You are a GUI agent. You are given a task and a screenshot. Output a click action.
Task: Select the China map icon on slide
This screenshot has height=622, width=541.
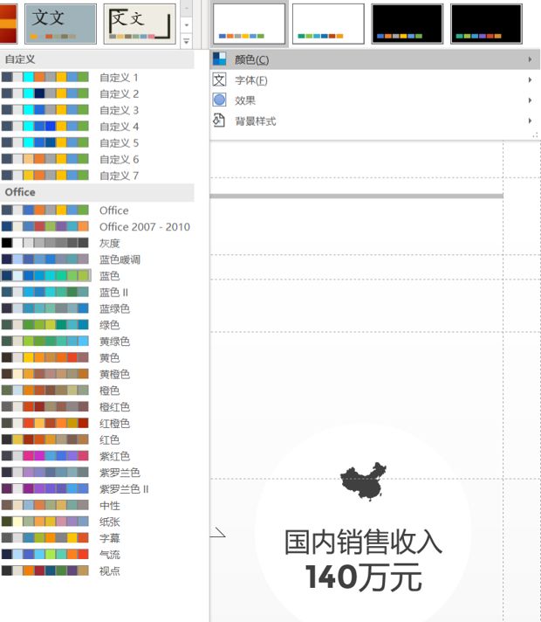(364, 481)
